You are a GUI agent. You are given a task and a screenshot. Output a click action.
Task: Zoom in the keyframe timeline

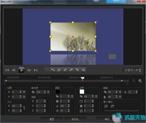pyautogui.click(x=140, y=81)
